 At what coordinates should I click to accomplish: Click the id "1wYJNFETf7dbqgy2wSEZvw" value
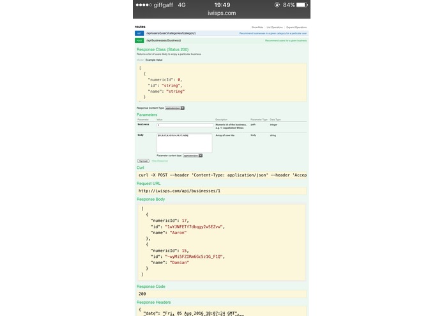(194, 226)
